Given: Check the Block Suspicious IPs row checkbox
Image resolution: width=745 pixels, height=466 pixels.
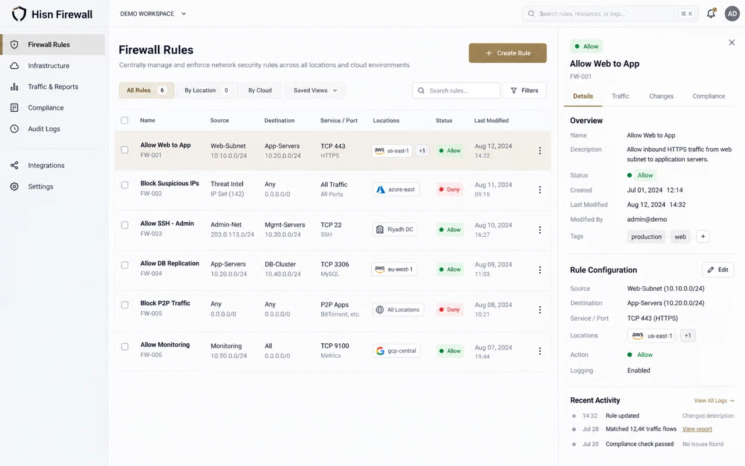Looking at the screenshot, I should click(125, 185).
